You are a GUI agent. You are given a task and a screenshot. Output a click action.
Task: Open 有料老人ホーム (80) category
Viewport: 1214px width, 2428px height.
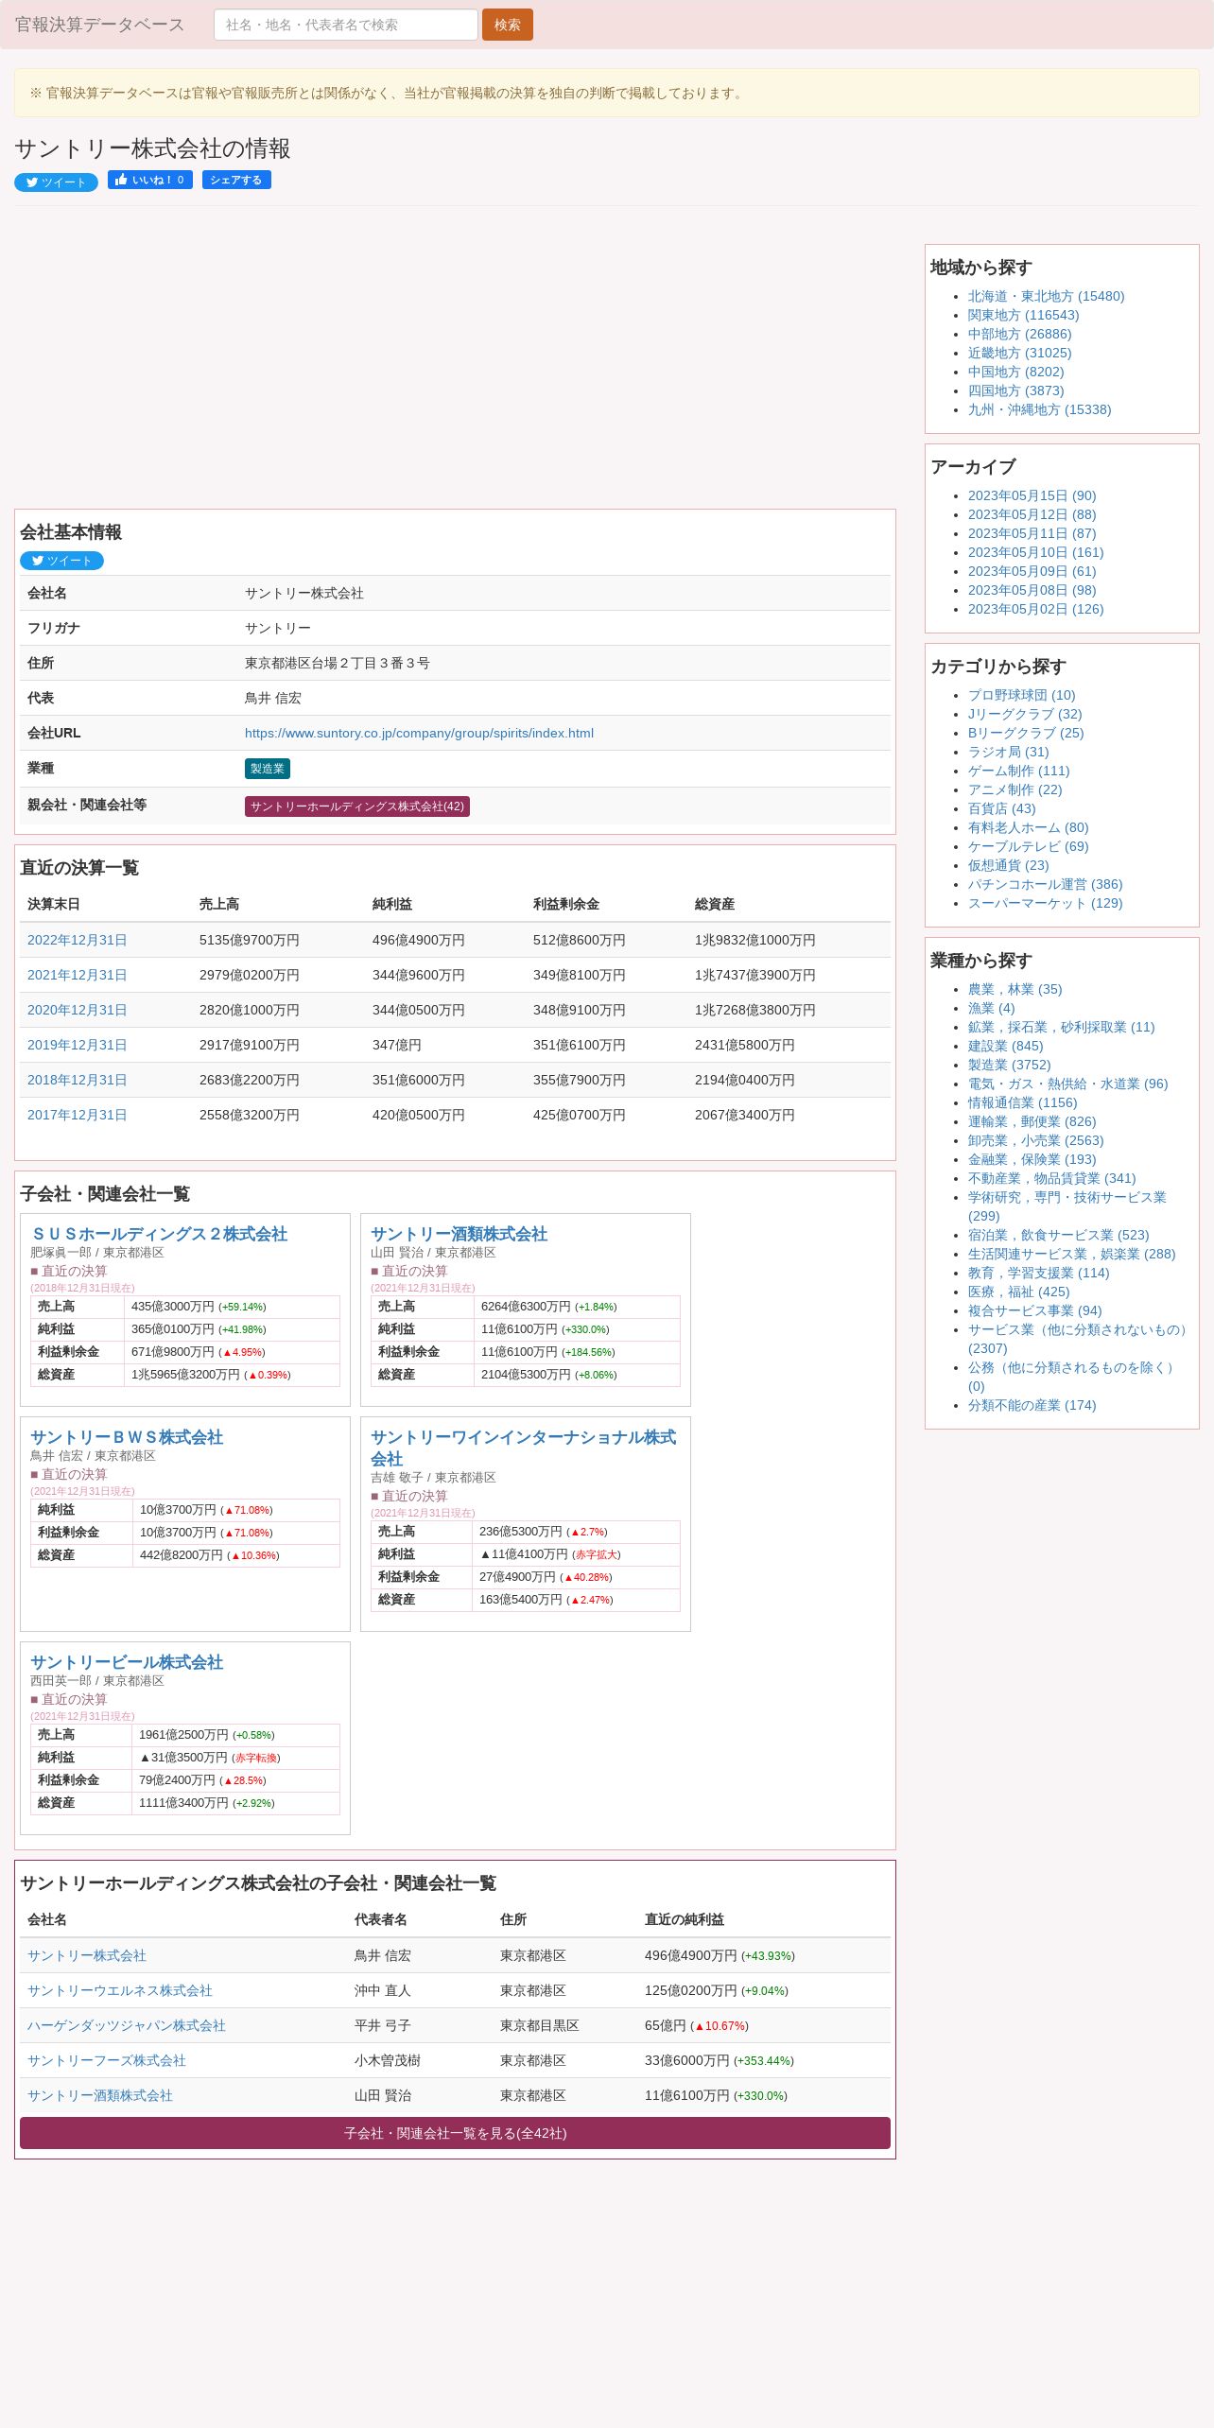[1028, 827]
